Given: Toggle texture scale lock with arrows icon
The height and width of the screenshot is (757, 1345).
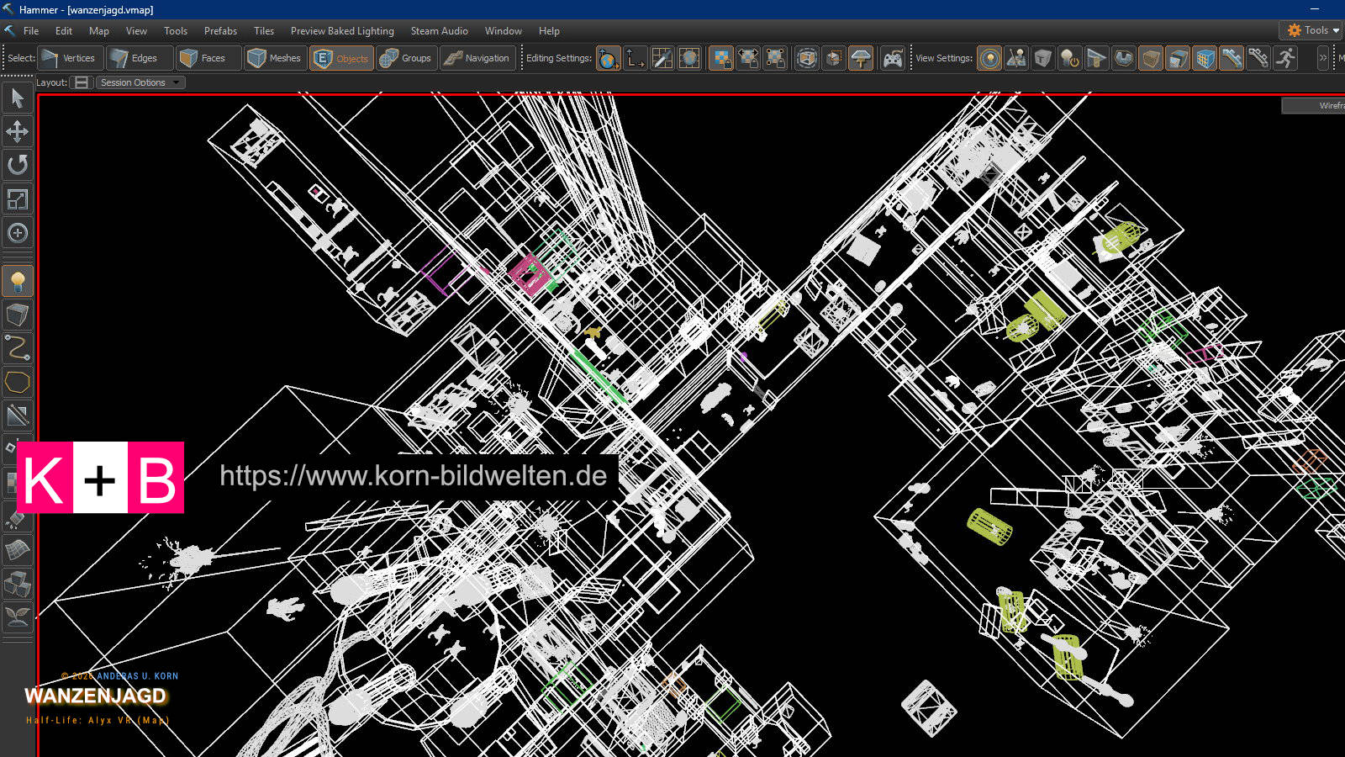Looking at the screenshot, I should point(748,58).
